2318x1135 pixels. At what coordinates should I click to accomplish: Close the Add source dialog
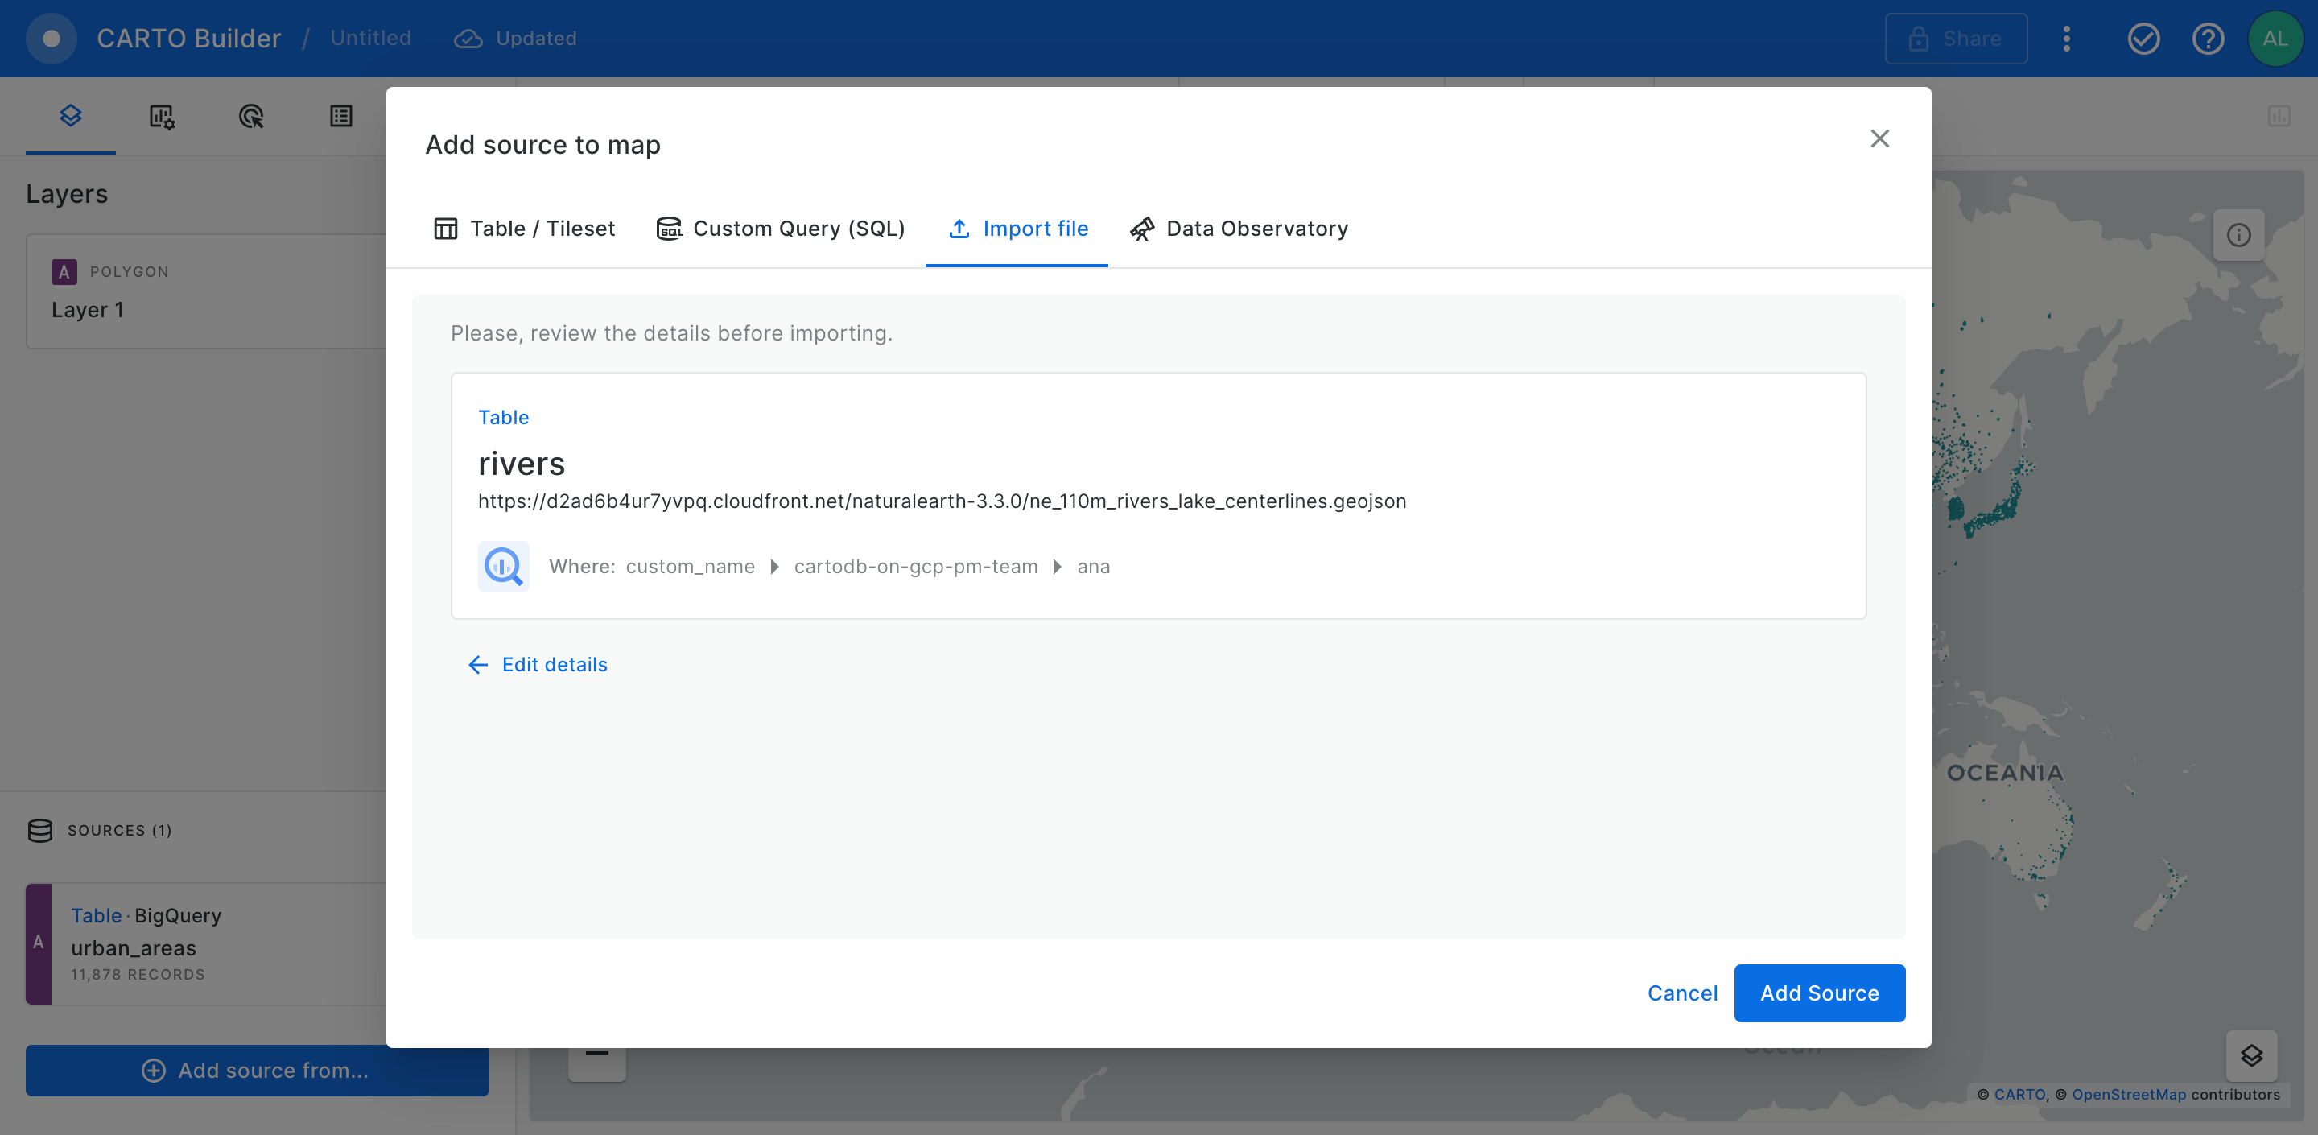pos(1879,138)
